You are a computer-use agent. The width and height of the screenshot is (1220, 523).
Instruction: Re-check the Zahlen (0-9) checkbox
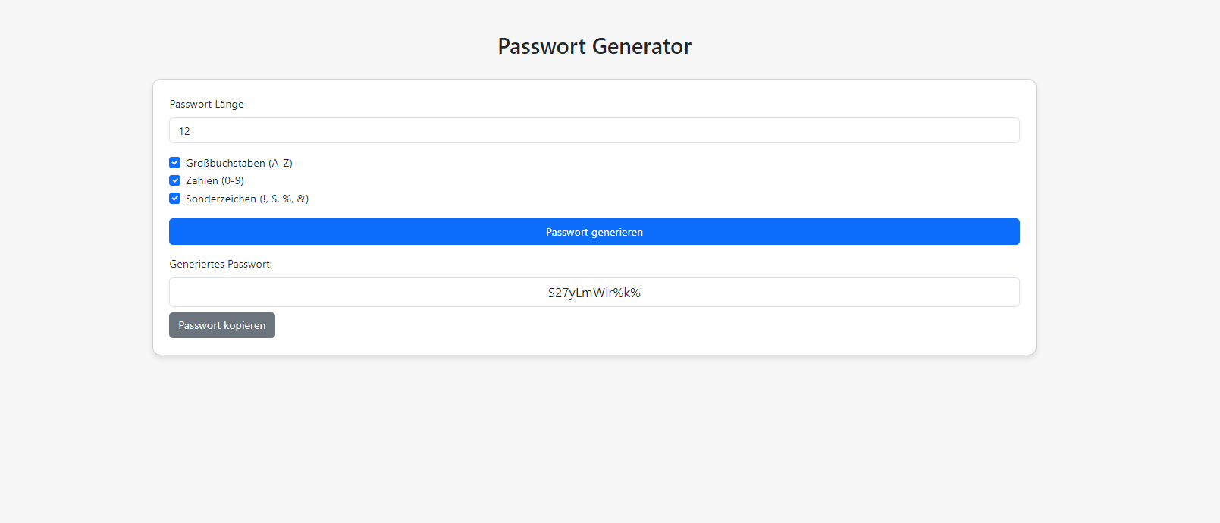point(174,180)
